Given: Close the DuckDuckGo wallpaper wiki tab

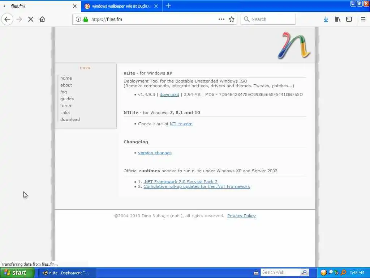Looking at the screenshot, I should [156, 6].
